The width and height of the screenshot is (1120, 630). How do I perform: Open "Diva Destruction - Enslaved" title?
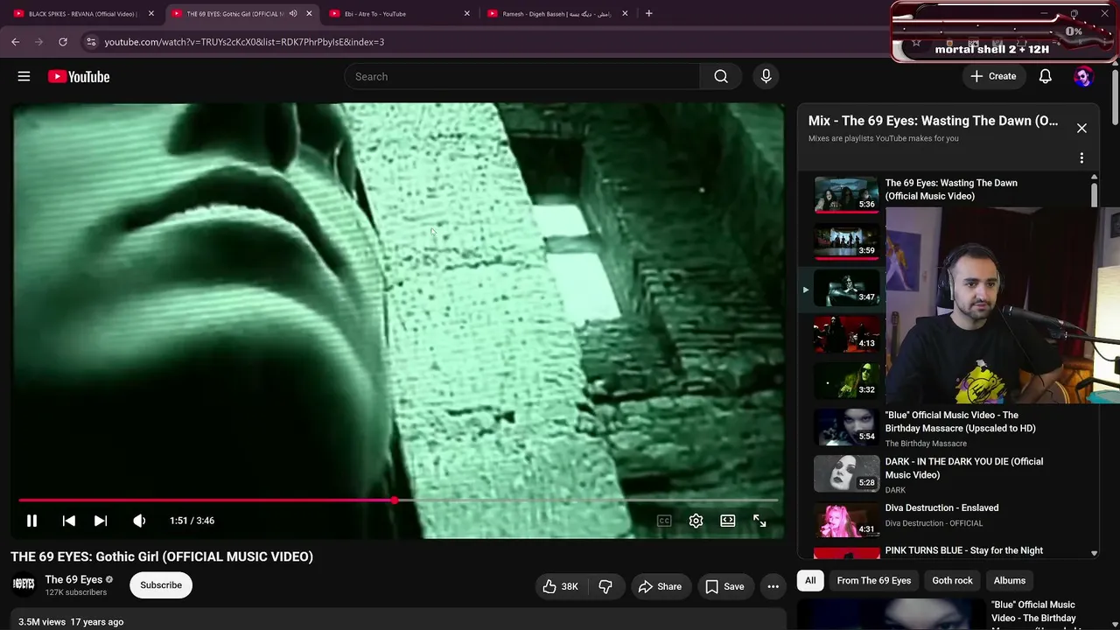pos(941,507)
